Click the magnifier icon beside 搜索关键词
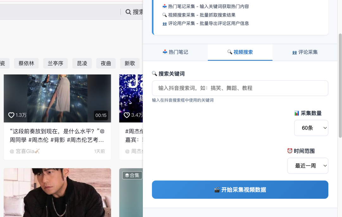 point(155,73)
